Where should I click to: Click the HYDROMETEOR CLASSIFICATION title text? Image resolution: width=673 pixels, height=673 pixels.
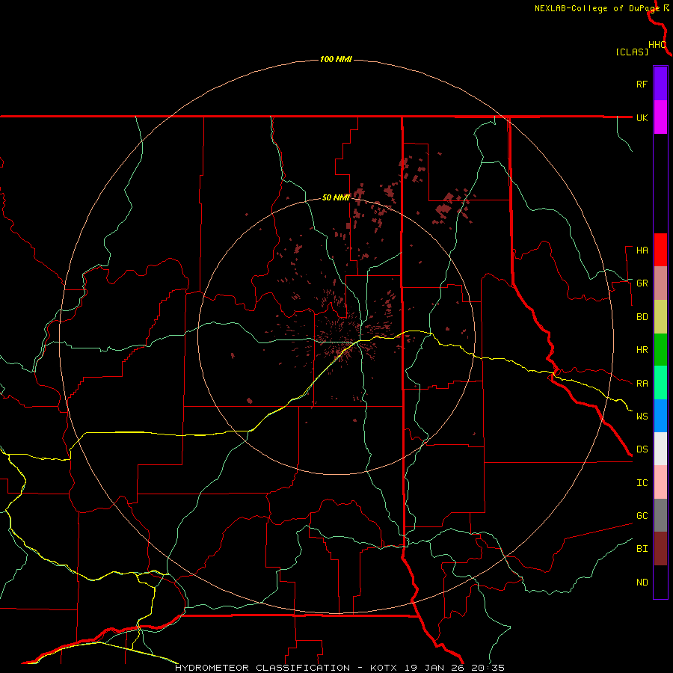click(x=262, y=668)
